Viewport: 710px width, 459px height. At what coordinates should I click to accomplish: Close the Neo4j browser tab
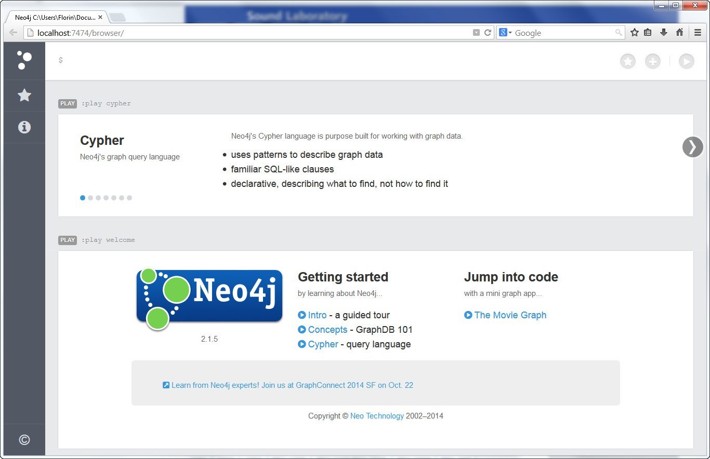(100, 17)
